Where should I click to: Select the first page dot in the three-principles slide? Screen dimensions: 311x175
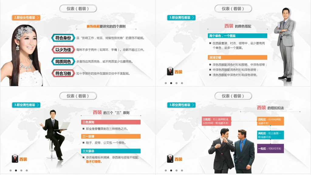11,170
